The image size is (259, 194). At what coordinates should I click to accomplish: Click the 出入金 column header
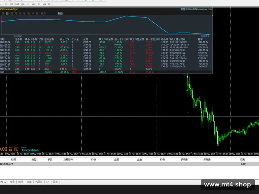[x=75, y=39]
